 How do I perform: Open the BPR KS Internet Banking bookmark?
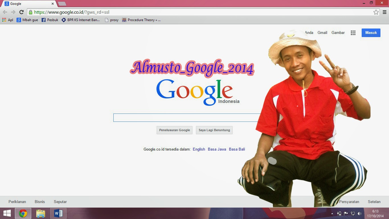[x=81, y=20]
